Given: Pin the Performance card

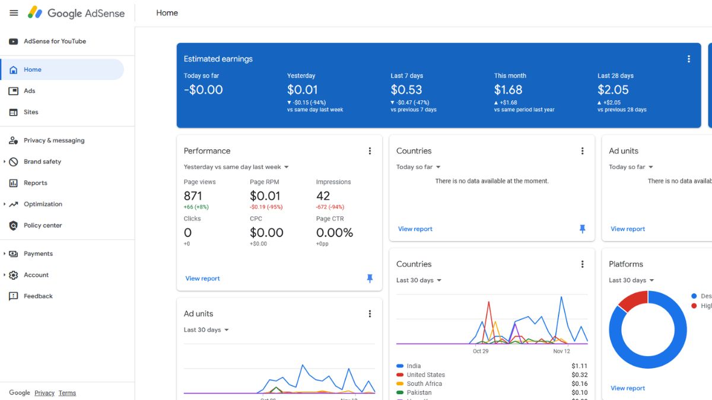Looking at the screenshot, I should [370, 278].
